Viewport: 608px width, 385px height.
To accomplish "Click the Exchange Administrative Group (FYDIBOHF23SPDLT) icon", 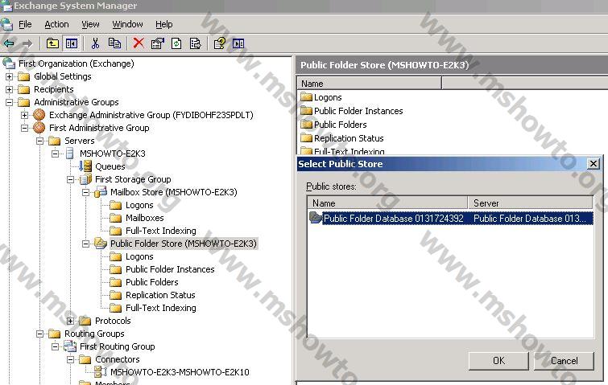I will (x=39, y=114).
